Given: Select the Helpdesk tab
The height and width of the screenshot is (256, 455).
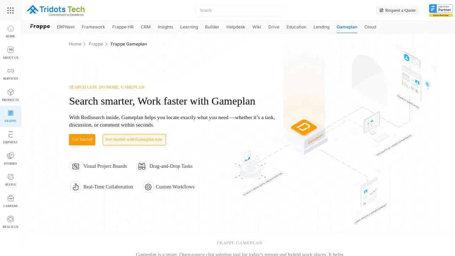Looking at the screenshot, I should pos(236,27).
